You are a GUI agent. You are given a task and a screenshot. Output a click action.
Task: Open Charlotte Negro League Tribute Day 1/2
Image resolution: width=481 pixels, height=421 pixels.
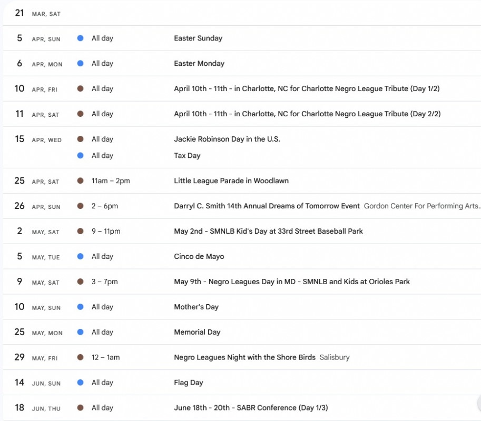[307, 89]
